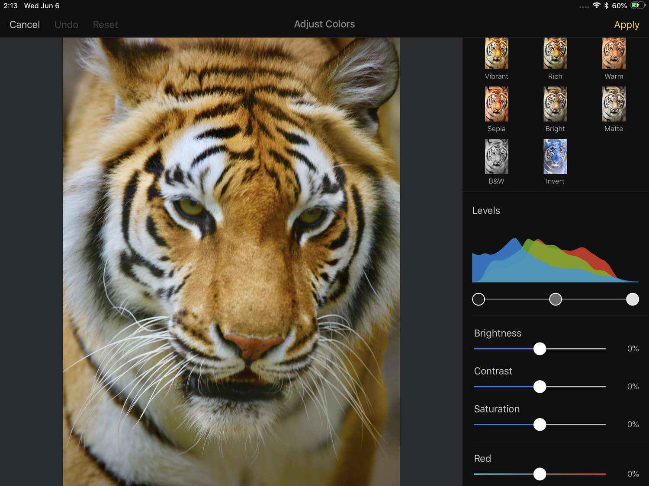The height and width of the screenshot is (486, 649).
Task: Tap the battery icon in status bar
Action: [637, 6]
